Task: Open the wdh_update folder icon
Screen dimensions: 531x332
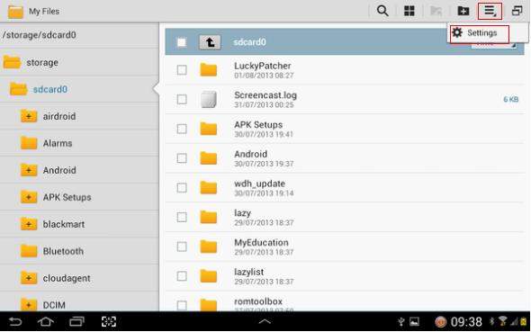Action: tap(208, 188)
